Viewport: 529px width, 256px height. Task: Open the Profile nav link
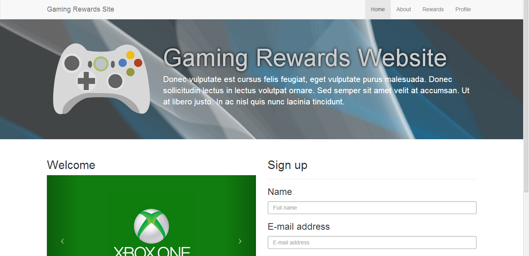[x=463, y=9]
